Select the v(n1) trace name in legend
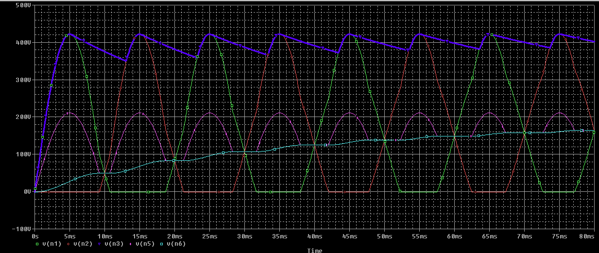 tap(52, 243)
